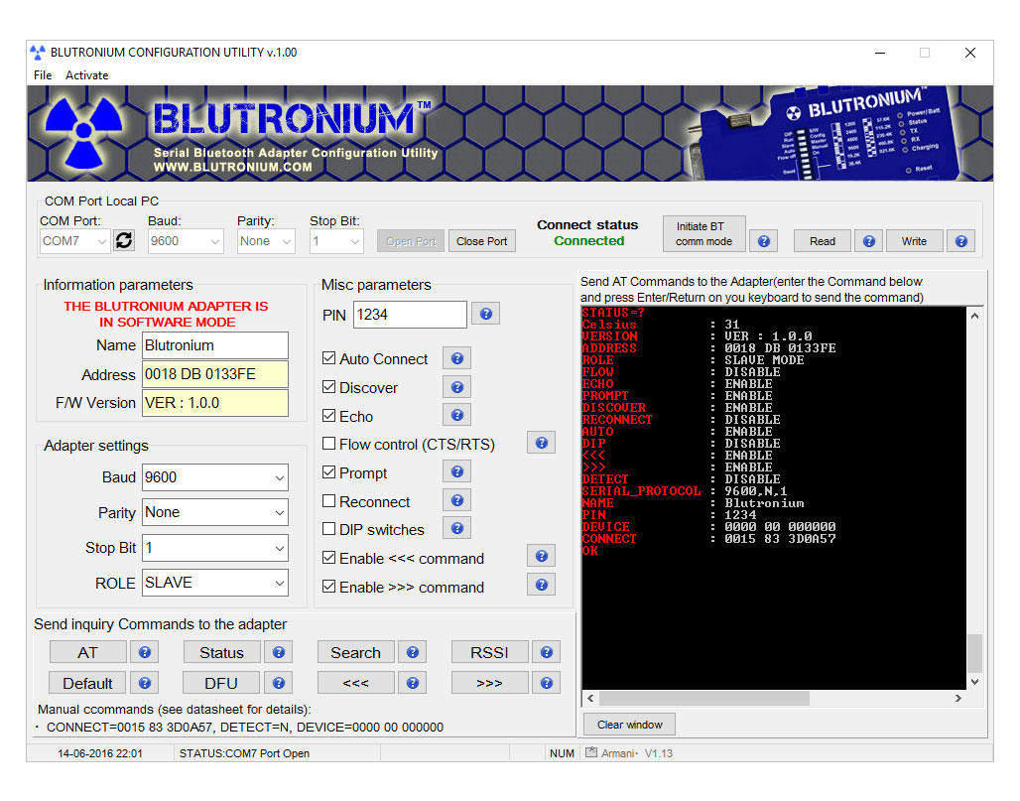Image resolution: width=1020 pixels, height=801 pixels.
Task: Click Initiate BT comm mode button
Action: pos(703,233)
